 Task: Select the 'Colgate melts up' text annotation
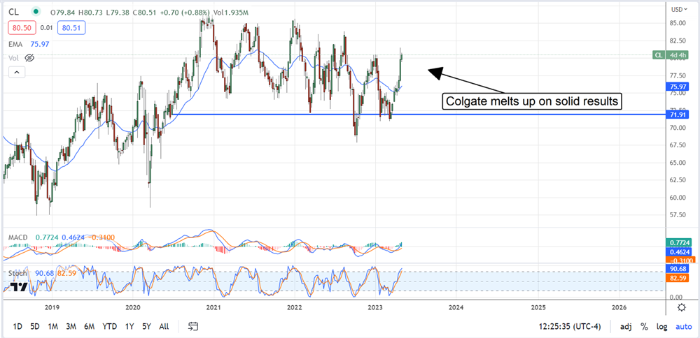click(x=532, y=101)
